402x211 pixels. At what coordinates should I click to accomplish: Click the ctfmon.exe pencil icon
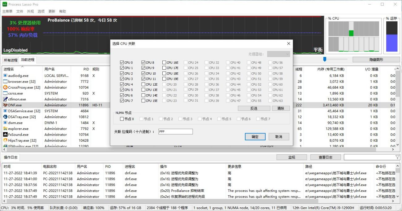pyautogui.click(x=6, y=99)
